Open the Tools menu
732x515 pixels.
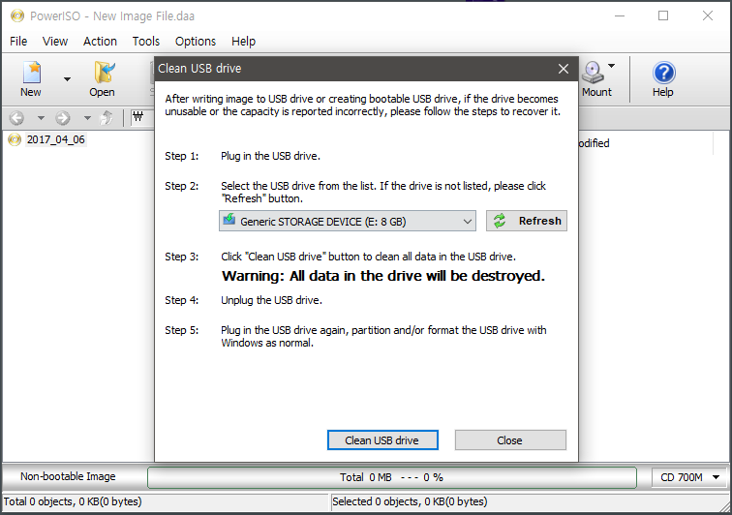pos(146,41)
